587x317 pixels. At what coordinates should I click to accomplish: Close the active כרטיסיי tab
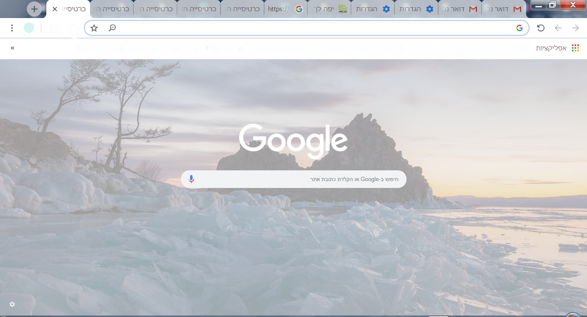[x=55, y=9]
